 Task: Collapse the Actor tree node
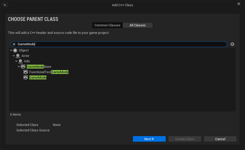pyautogui.click(x=14, y=56)
